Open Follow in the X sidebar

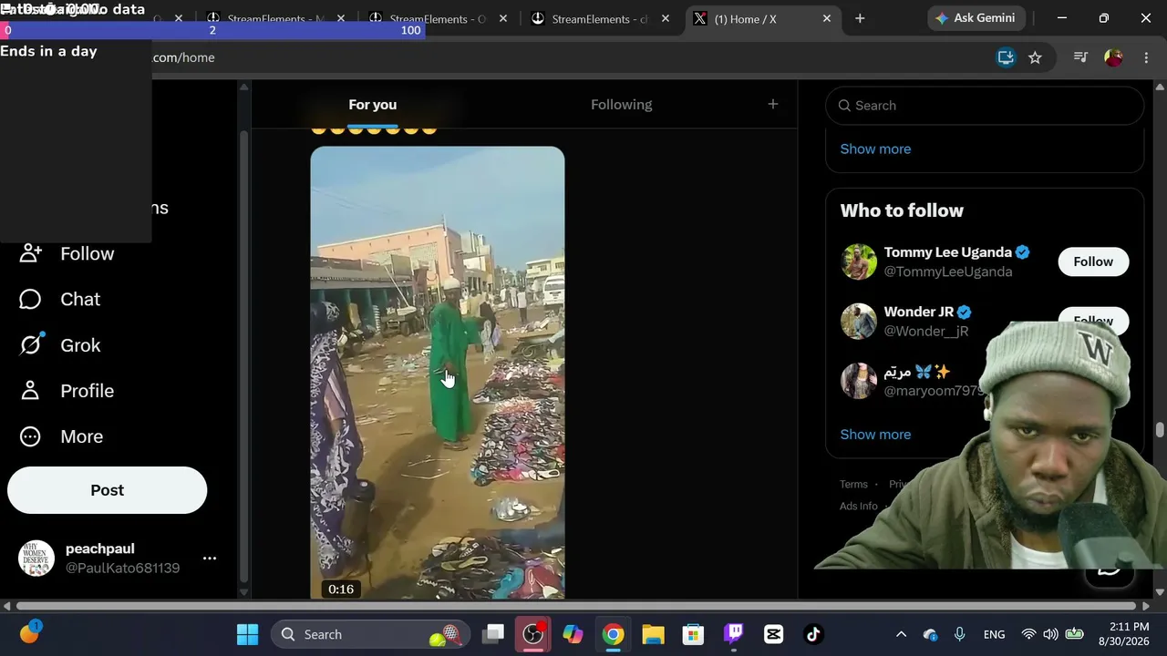point(67,253)
